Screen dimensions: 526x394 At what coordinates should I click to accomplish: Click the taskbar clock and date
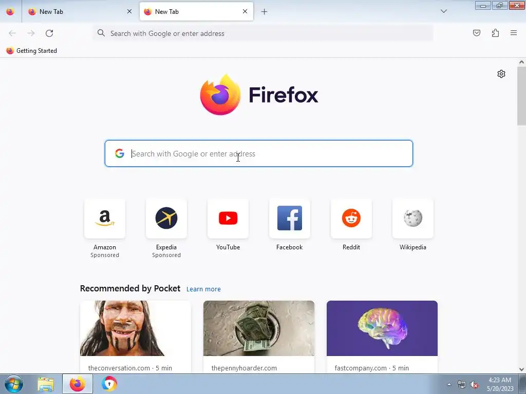(x=500, y=384)
